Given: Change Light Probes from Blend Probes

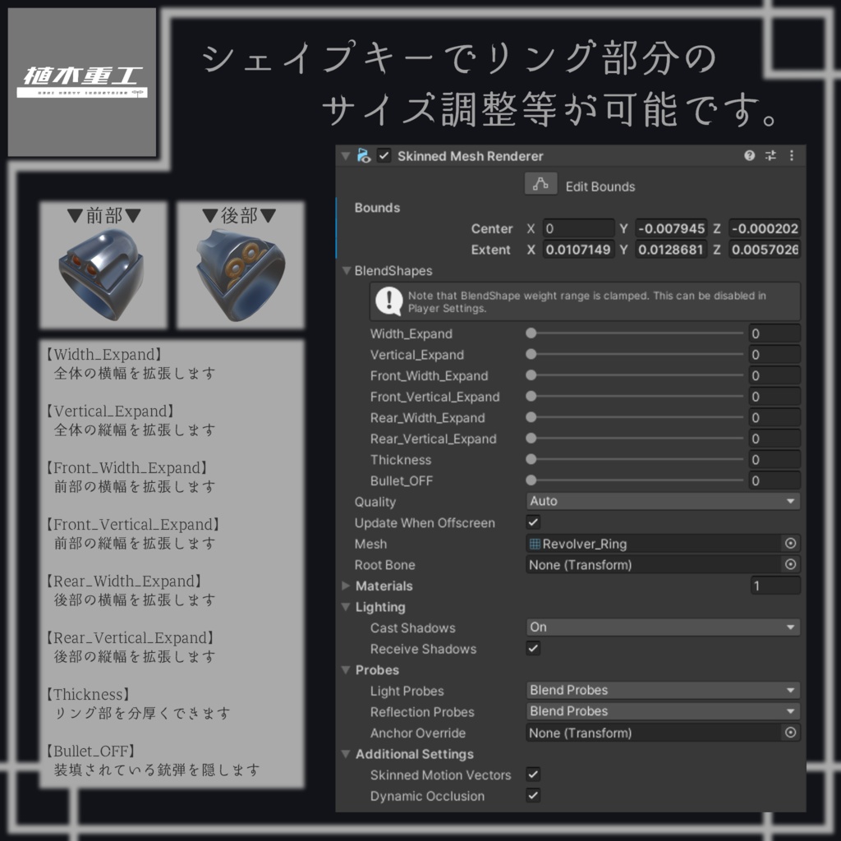Looking at the screenshot, I should [x=662, y=690].
